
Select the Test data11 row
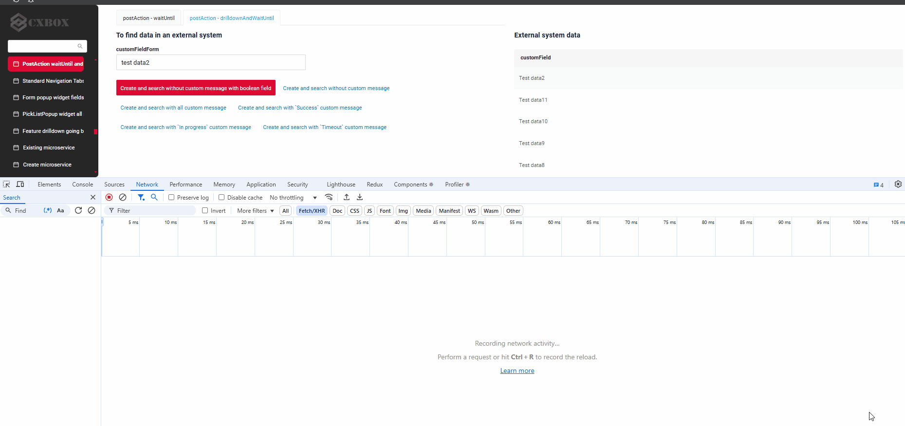point(708,100)
